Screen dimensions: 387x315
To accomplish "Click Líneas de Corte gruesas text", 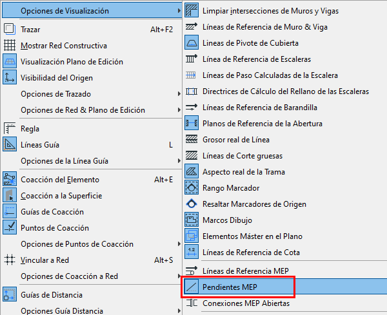I will [243, 156].
